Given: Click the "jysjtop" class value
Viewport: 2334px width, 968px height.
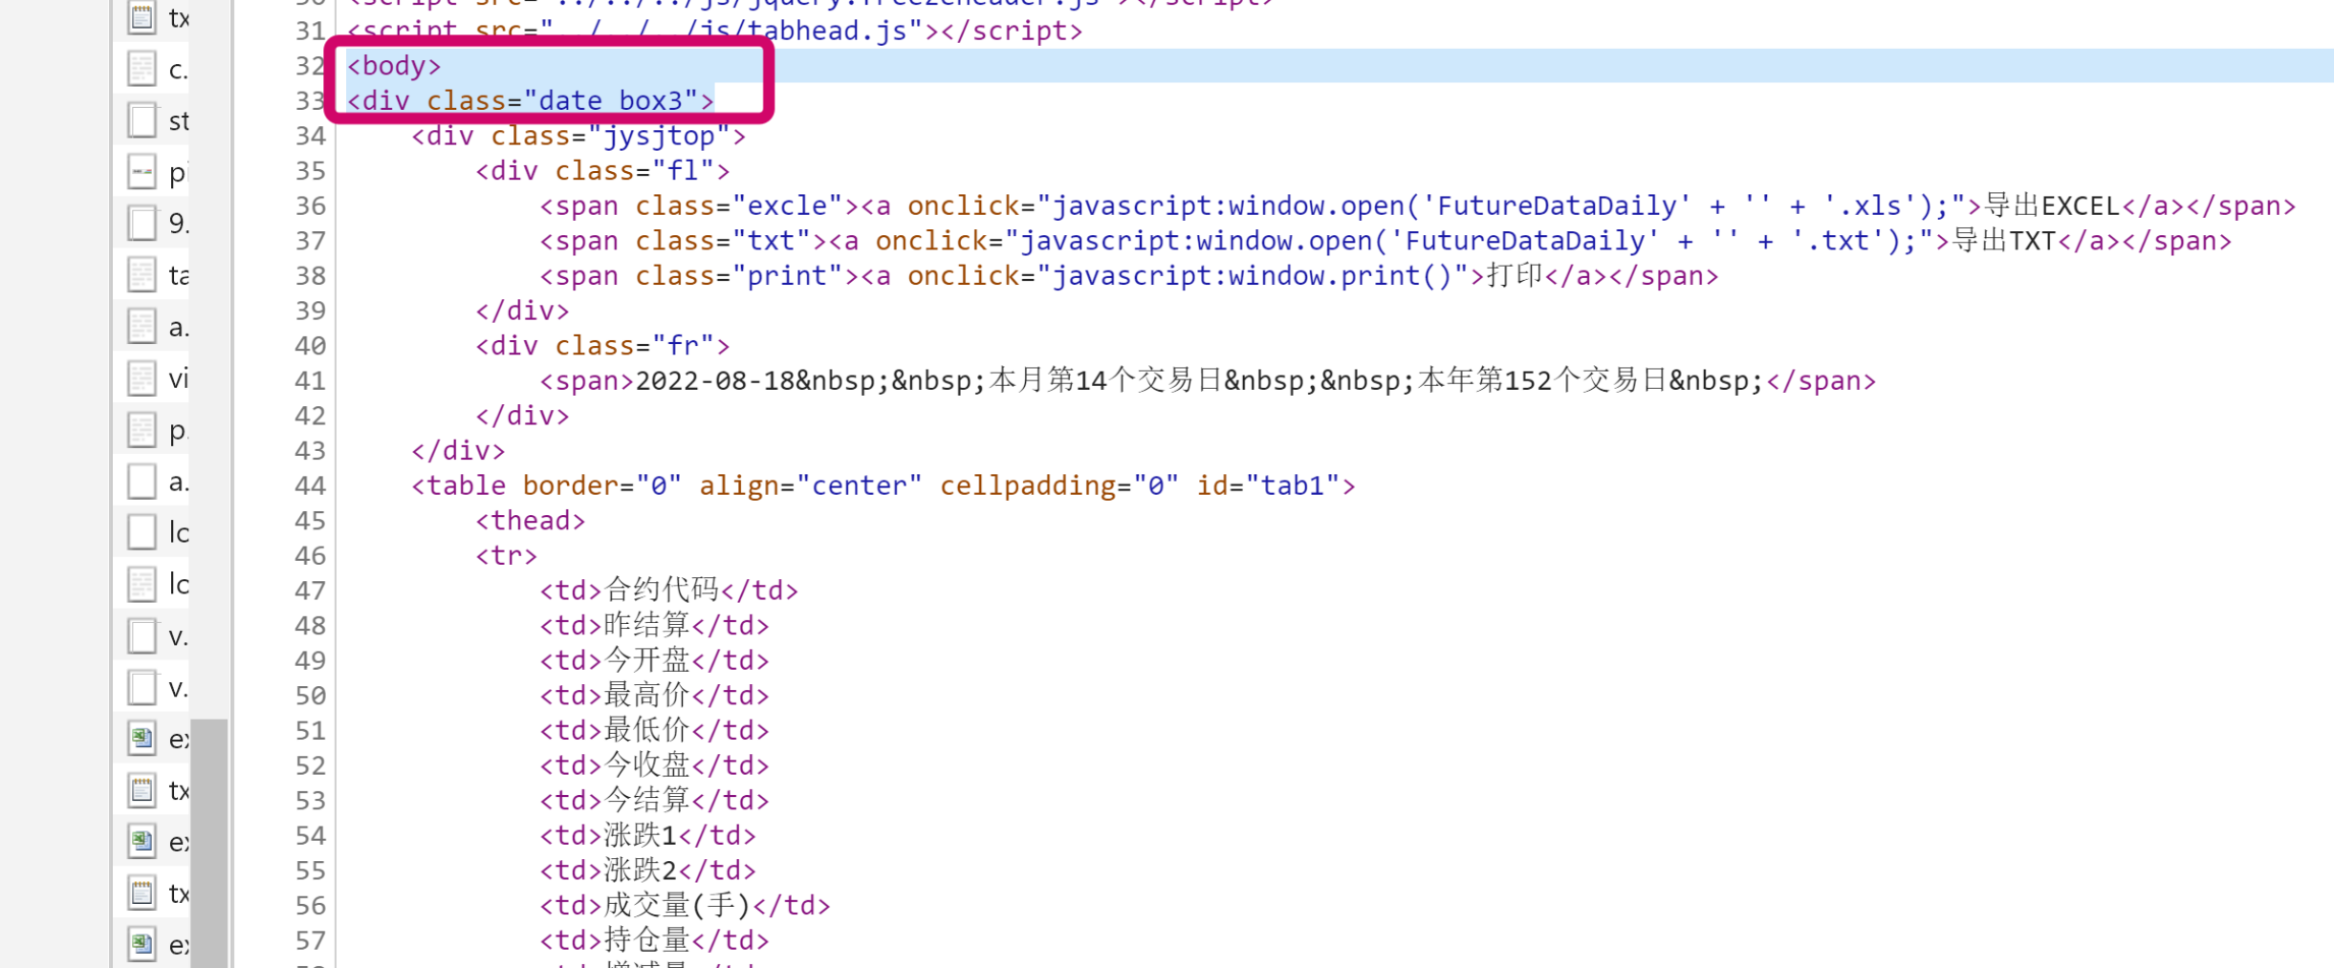Looking at the screenshot, I should (659, 137).
